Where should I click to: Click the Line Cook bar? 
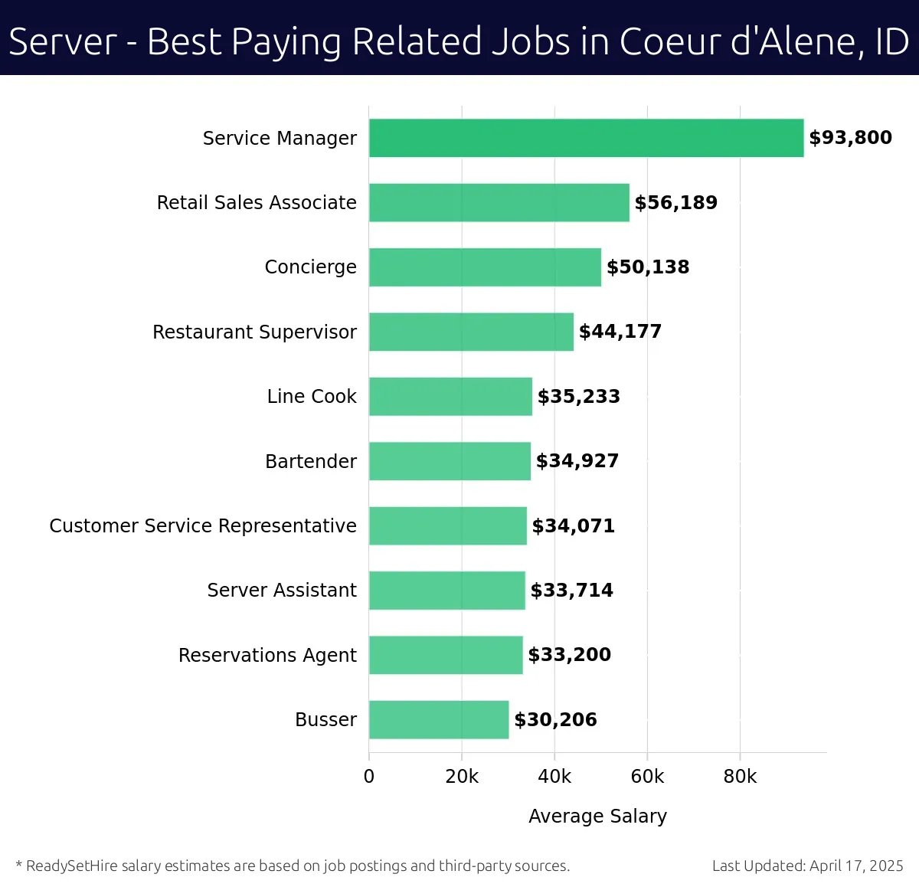point(450,397)
